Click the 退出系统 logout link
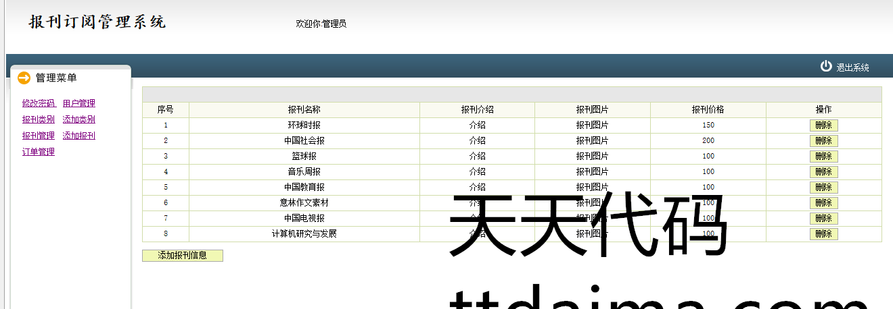 [x=852, y=67]
